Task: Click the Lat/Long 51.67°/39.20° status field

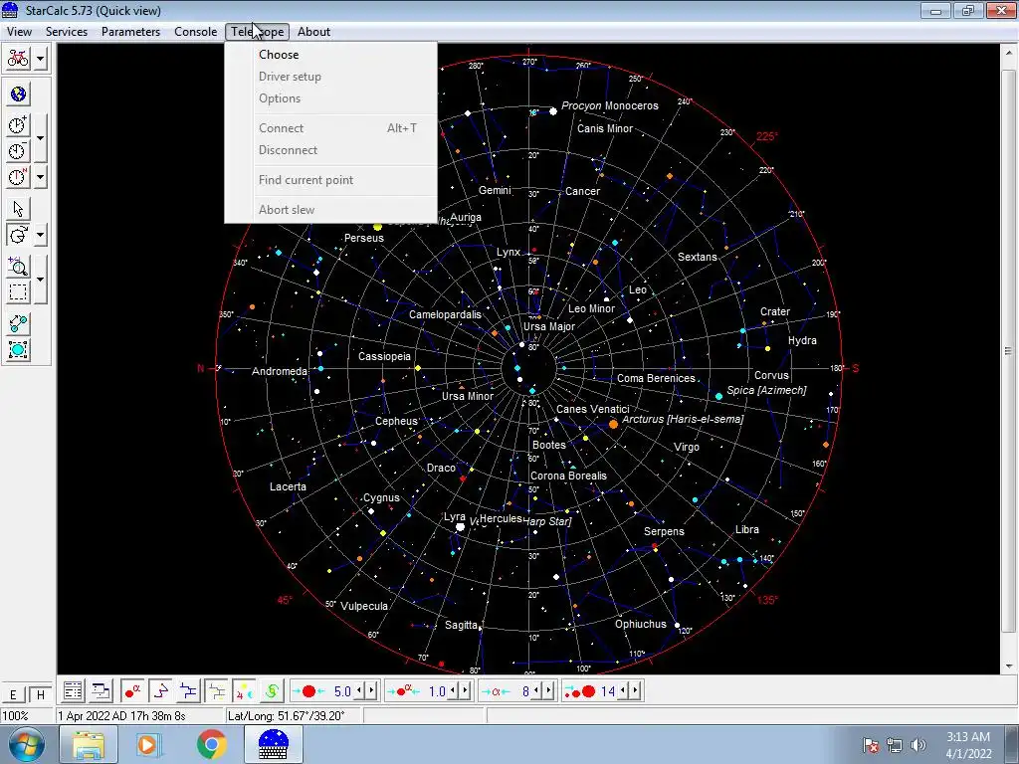Action: (x=294, y=716)
